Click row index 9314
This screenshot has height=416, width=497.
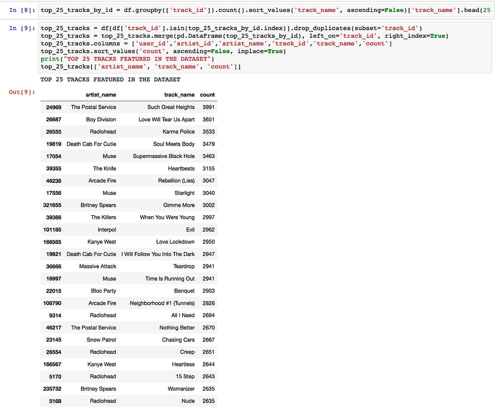[x=55, y=316]
